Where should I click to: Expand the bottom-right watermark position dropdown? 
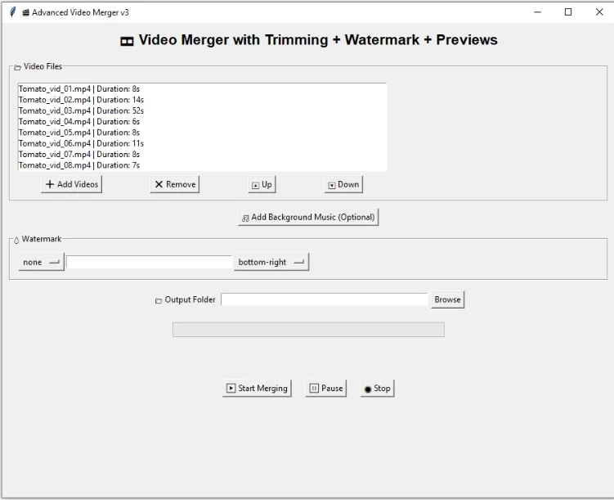pos(271,262)
